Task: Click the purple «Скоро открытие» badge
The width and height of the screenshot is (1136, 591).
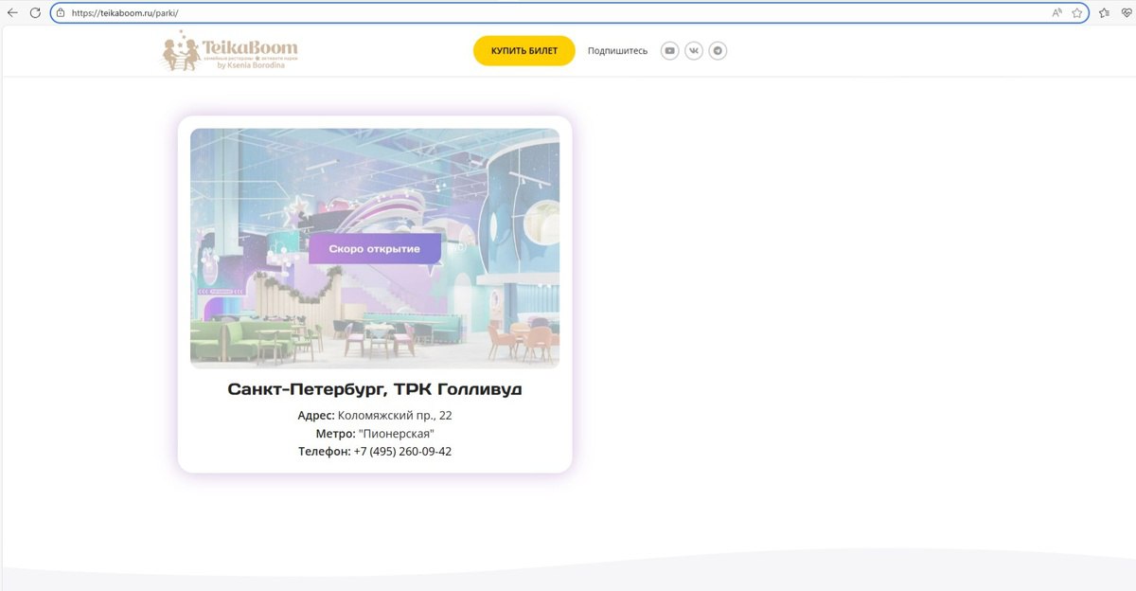Action: tap(374, 248)
